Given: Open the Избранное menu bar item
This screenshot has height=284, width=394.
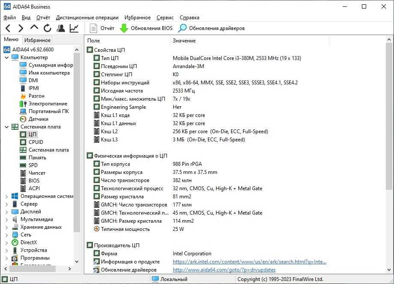Looking at the screenshot, I should pyautogui.click(x=137, y=18).
